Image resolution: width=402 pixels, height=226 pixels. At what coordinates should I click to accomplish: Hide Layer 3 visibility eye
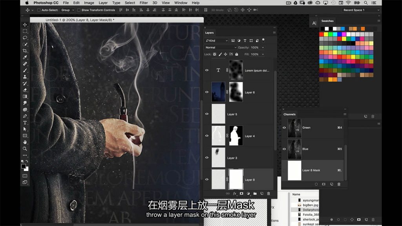click(x=207, y=158)
